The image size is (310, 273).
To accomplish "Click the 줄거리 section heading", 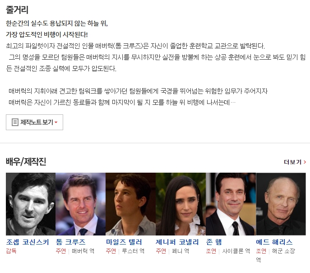I will [x=17, y=9].
